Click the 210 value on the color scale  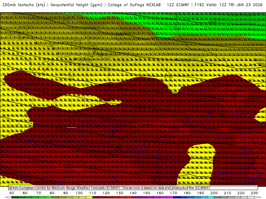(x=227, y=193)
